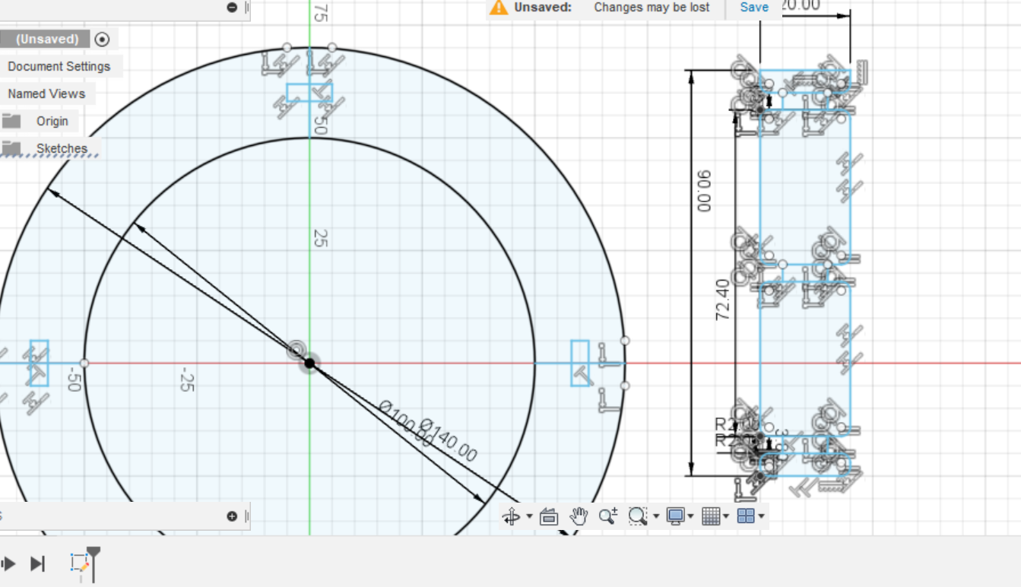Expand the Viewports dropdown arrow
Screen dimensions: 1021x587
click(x=761, y=517)
